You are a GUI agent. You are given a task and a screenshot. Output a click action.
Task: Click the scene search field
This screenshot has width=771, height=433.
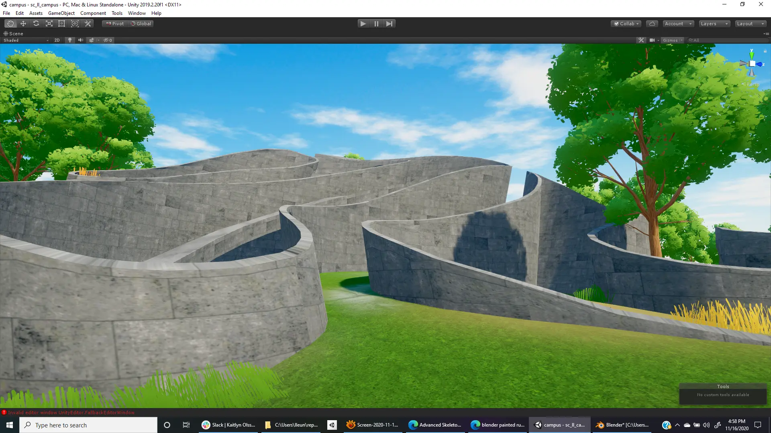tap(727, 40)
